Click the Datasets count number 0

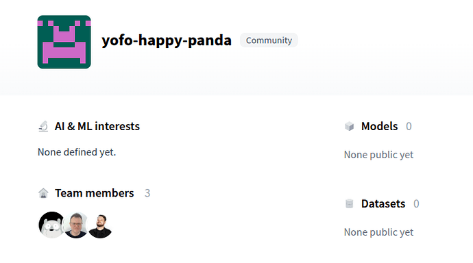pos(416,203)
